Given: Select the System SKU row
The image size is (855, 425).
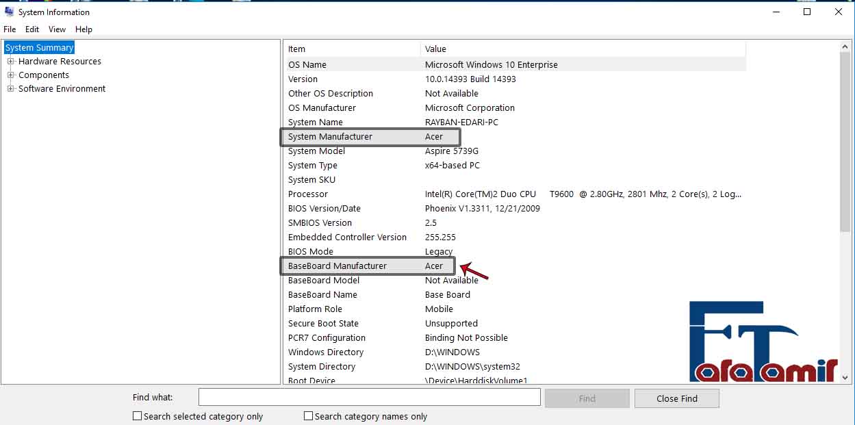Looking at the screenshot, I should 515,179.
